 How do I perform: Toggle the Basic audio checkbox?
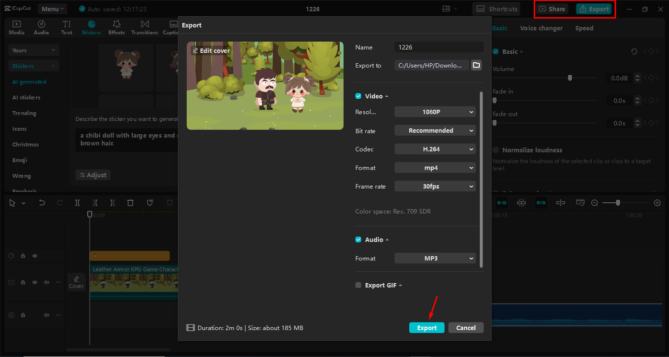tap(495, 52)
